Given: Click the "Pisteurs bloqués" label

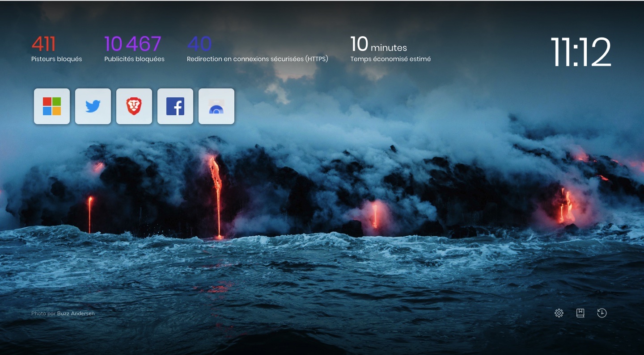Looking at the screenshot, I should click(56, 59).
